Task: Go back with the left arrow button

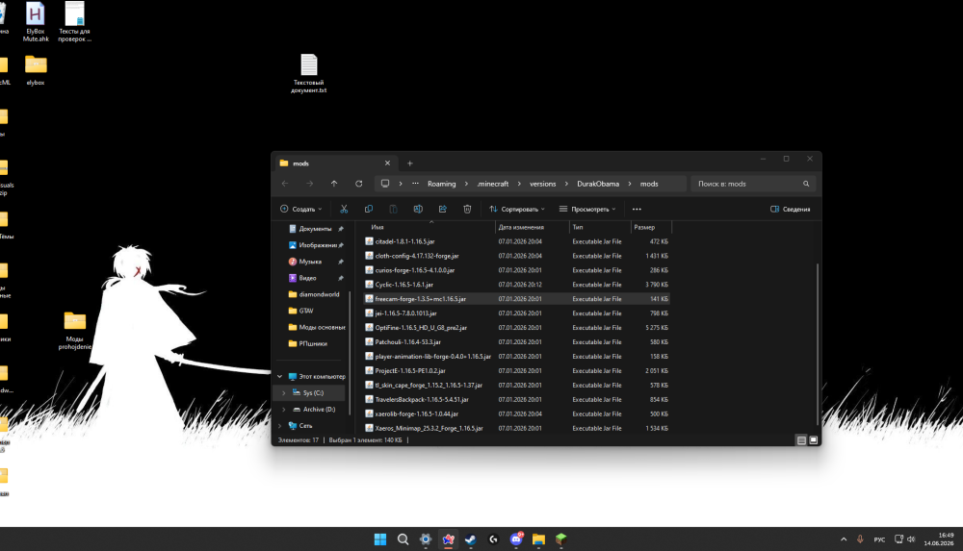Action: 285,184
